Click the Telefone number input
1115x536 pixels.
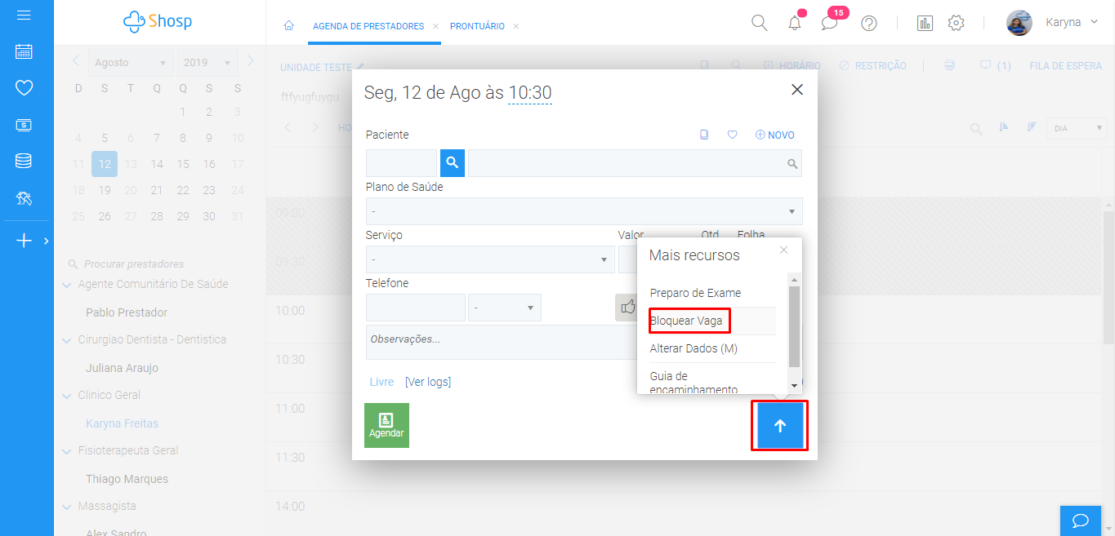416,308
